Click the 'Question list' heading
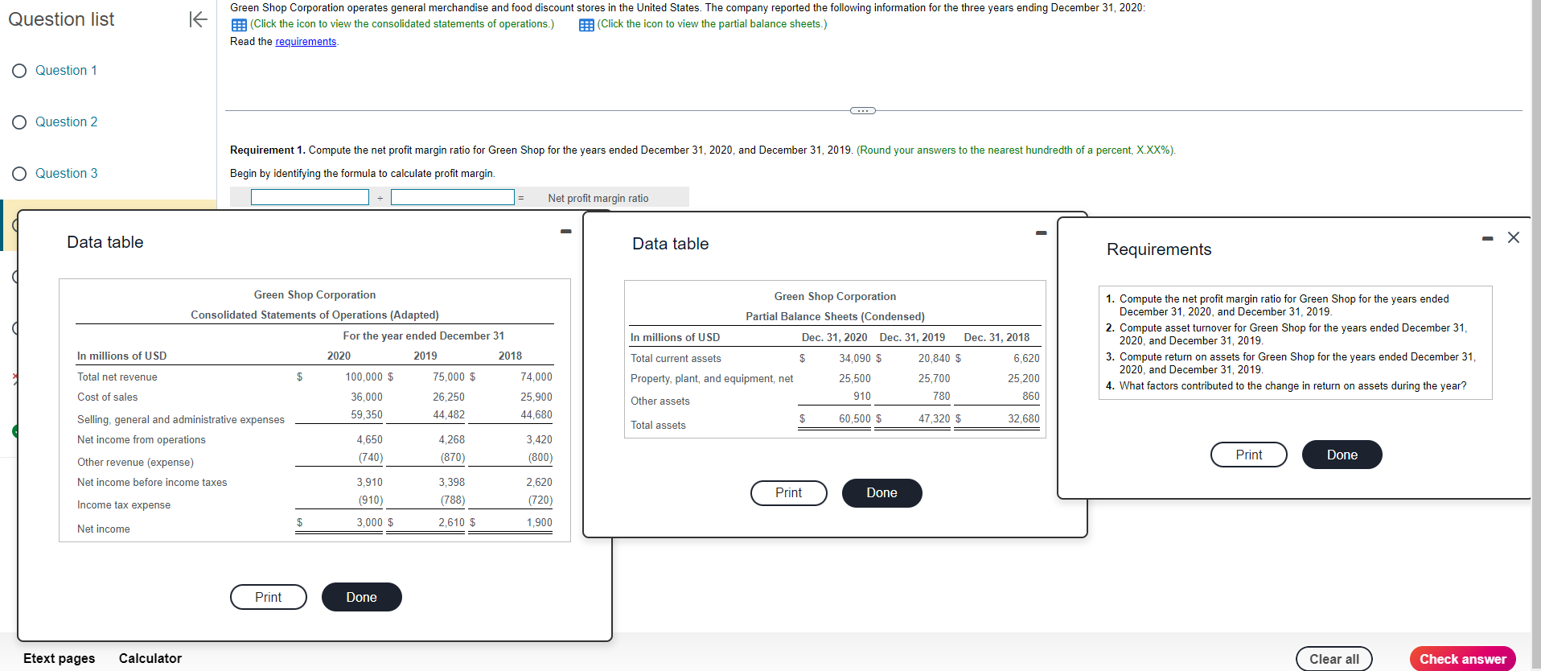Viewport: 1541px width, 671px height. click(61, 19)
